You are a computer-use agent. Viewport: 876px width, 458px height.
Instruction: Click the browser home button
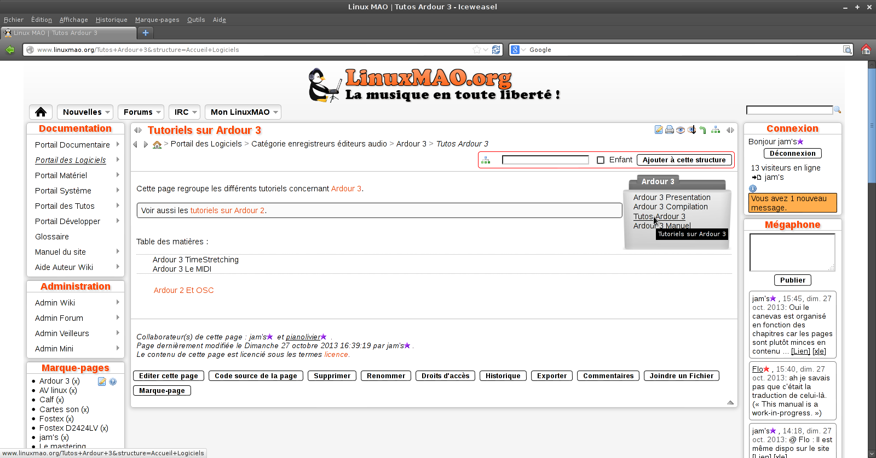point(866,50)
